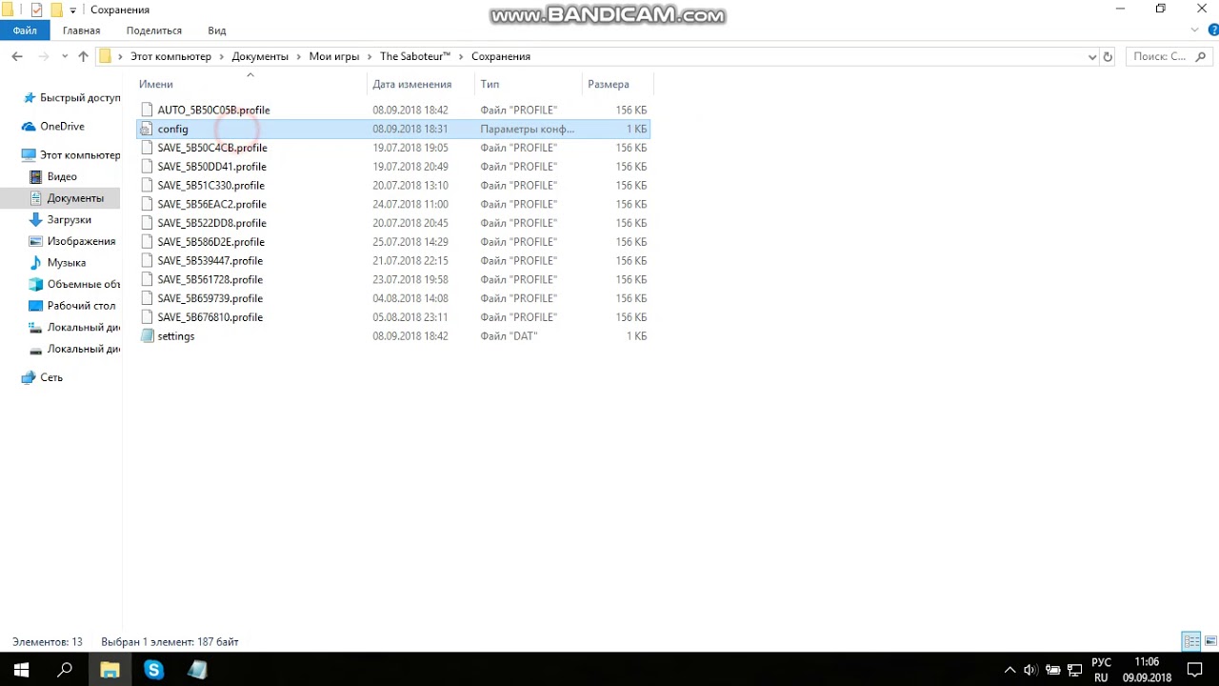Image resolution: width=1219 pixels, height=686 pixels.
Task: Open the Action Center notifications icon
Action: click(1195, 670)
